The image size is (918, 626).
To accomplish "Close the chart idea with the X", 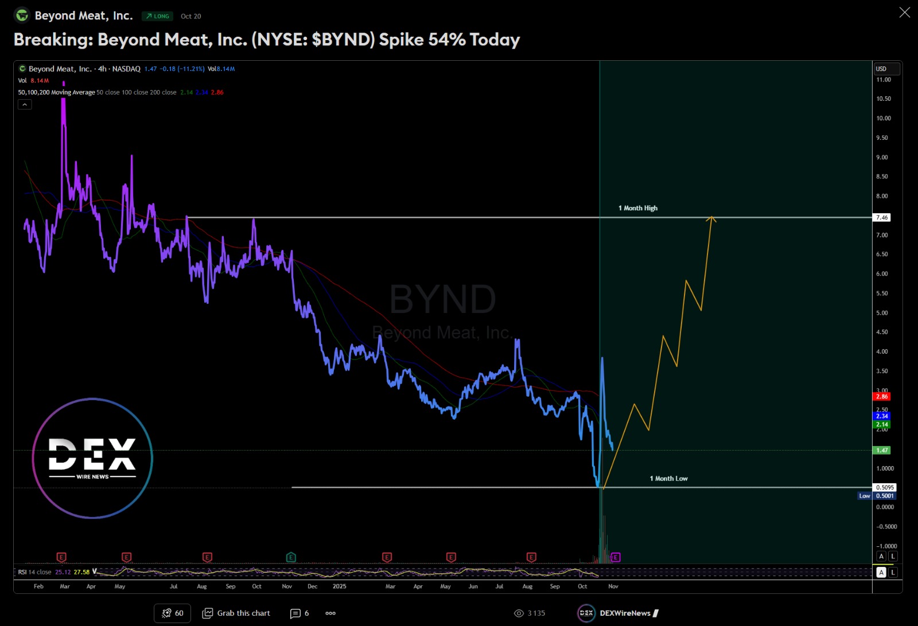I will point(904,13).
